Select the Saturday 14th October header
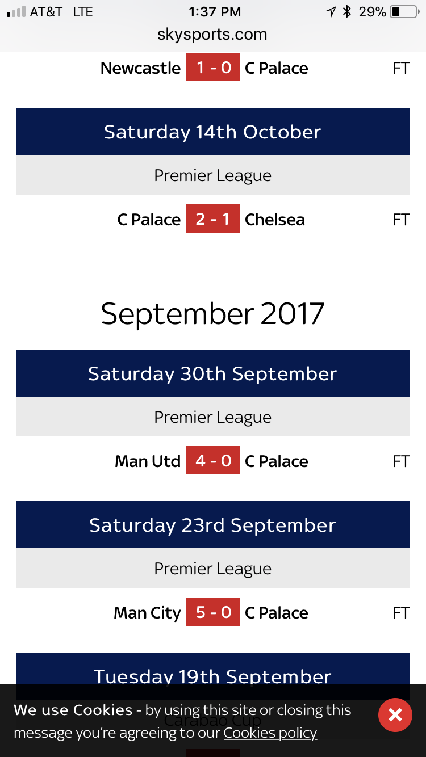 [x=212, y=132]
